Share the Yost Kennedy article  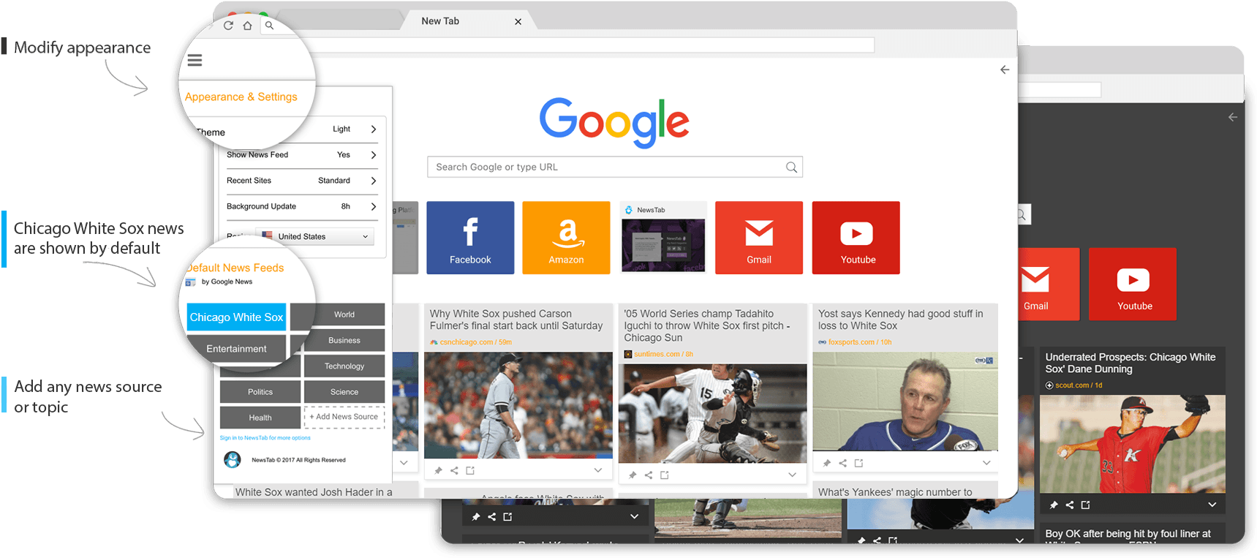(843, 463)
